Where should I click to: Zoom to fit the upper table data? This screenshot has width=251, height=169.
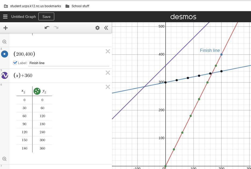[x=5, y=42]
